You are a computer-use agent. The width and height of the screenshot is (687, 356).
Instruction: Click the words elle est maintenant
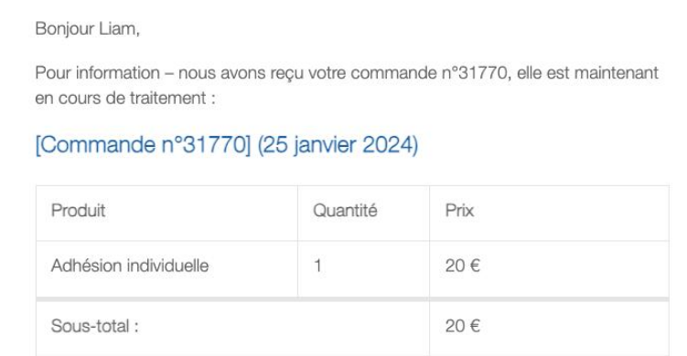click(x=587, y=73)
